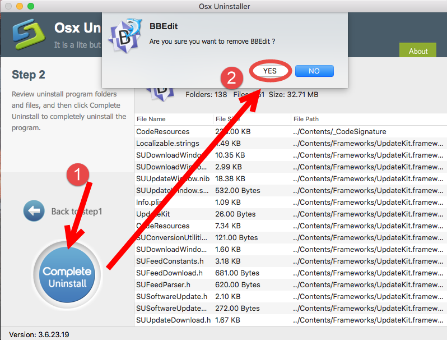
Task: Click the Size: 32.71 MB summary text
Action: [294, 94]
